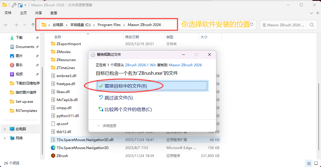321x167 pixels.
Task: Expand the 网络 tree node chevron
Action: [x=5, y=138]
